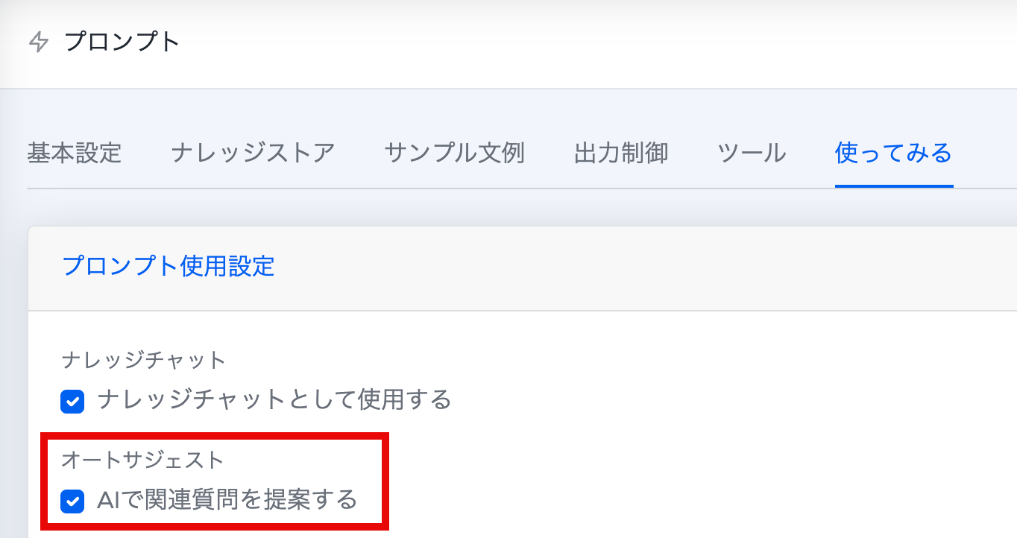Switch to the ナレッジストア tab
Viewport: 1017px width, 538px height.
[253, 154]
